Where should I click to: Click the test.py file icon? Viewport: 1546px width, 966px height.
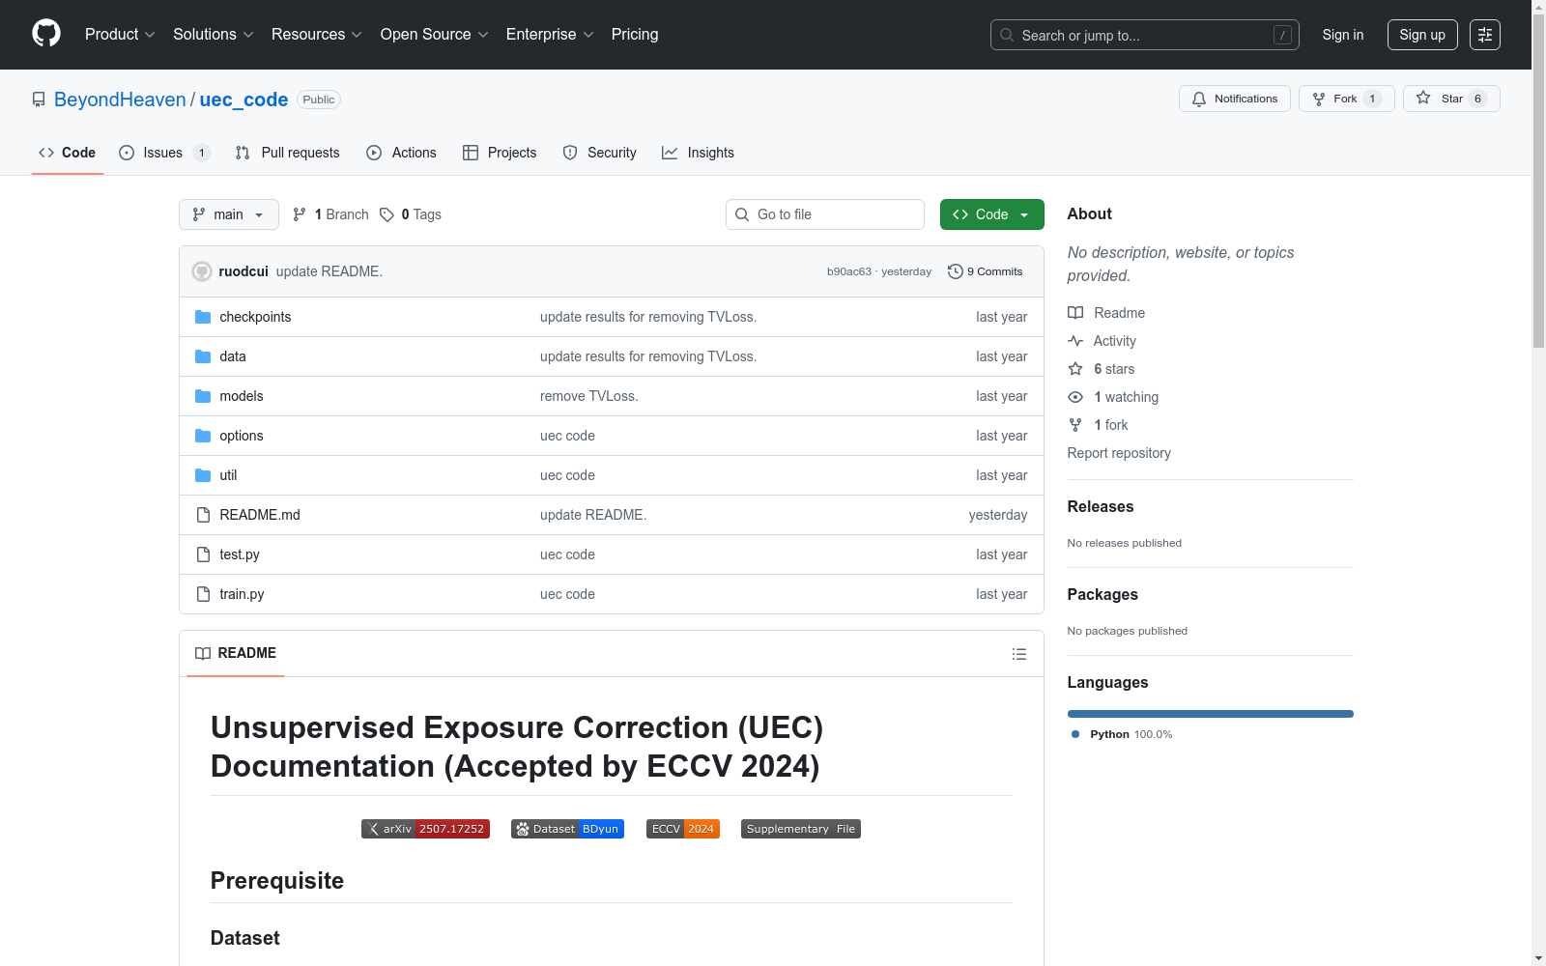click(203, 554)
